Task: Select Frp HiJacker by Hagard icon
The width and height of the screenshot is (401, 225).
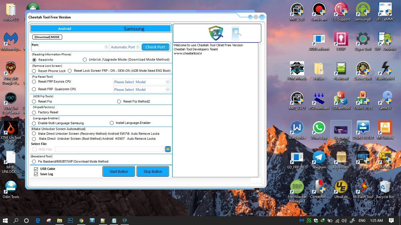Action: tap(297, 192)
